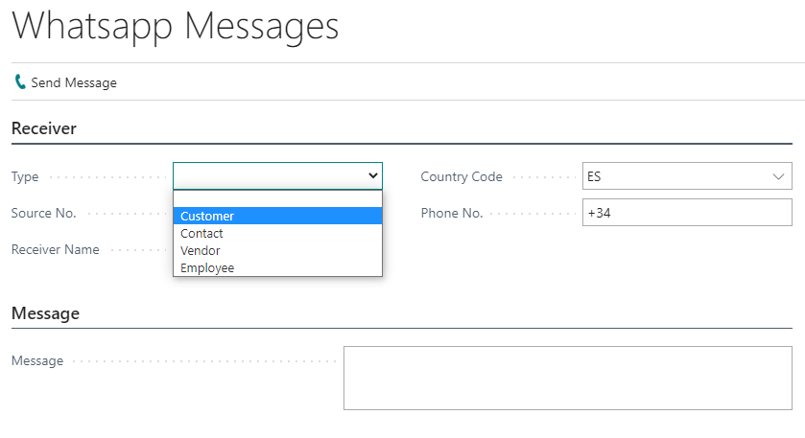
Task: Click the phone icon beside Send Message
Action: click(20, 82)
